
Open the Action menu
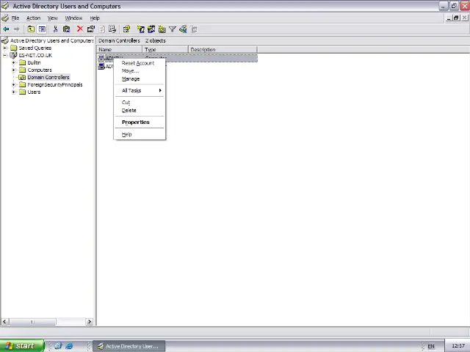(33, 18)
